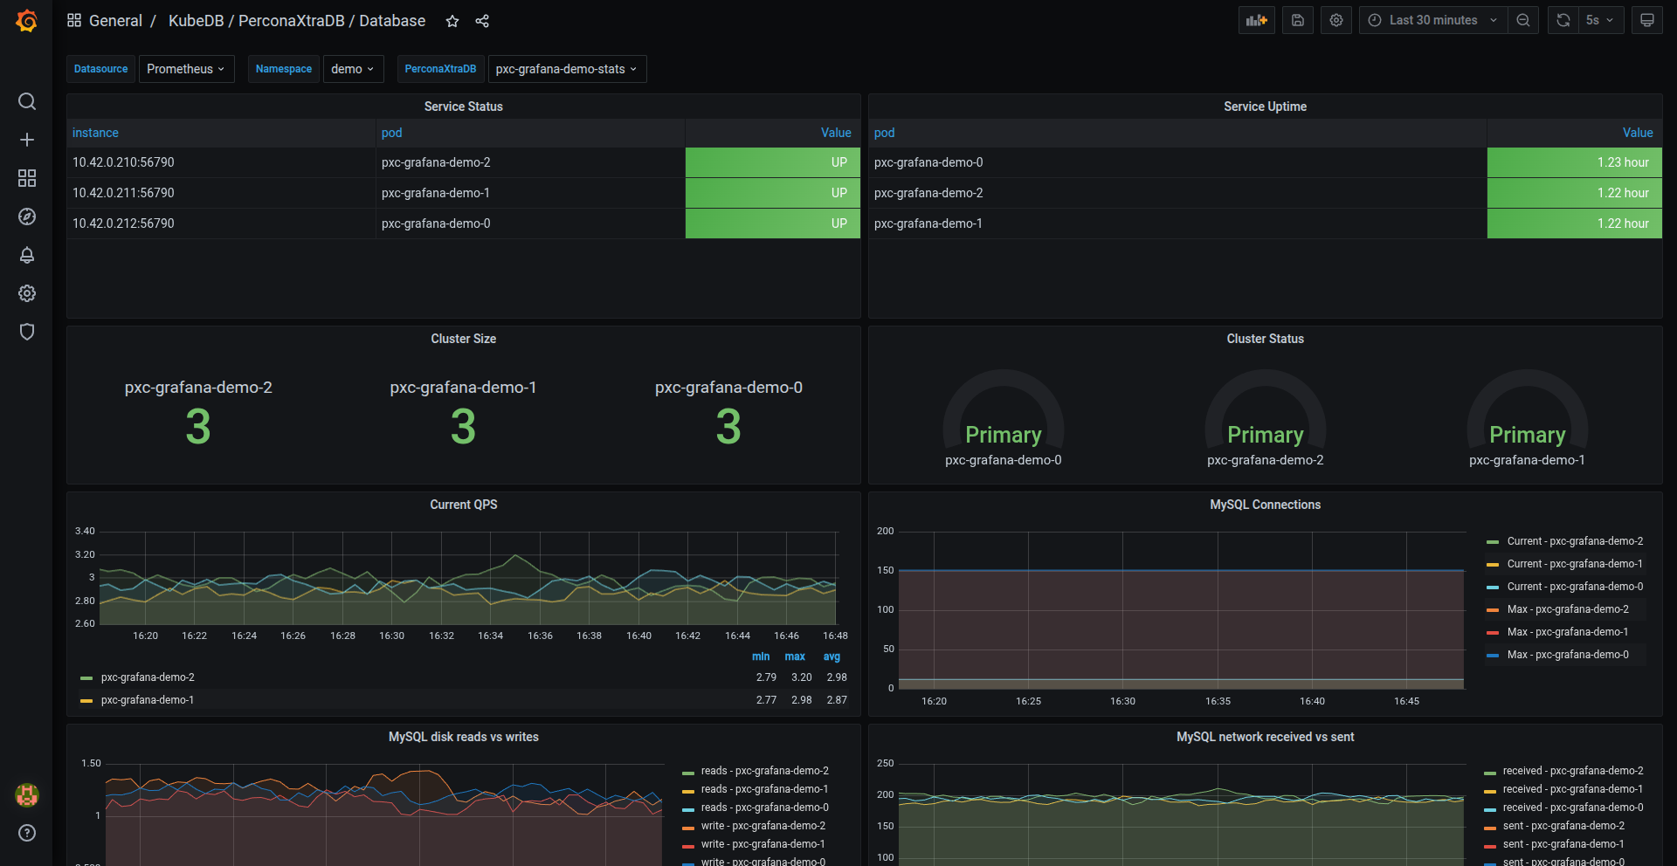Click the Create plus icon in sidebar
This screenshot has width=1677, height=866.
pos(27,140)
